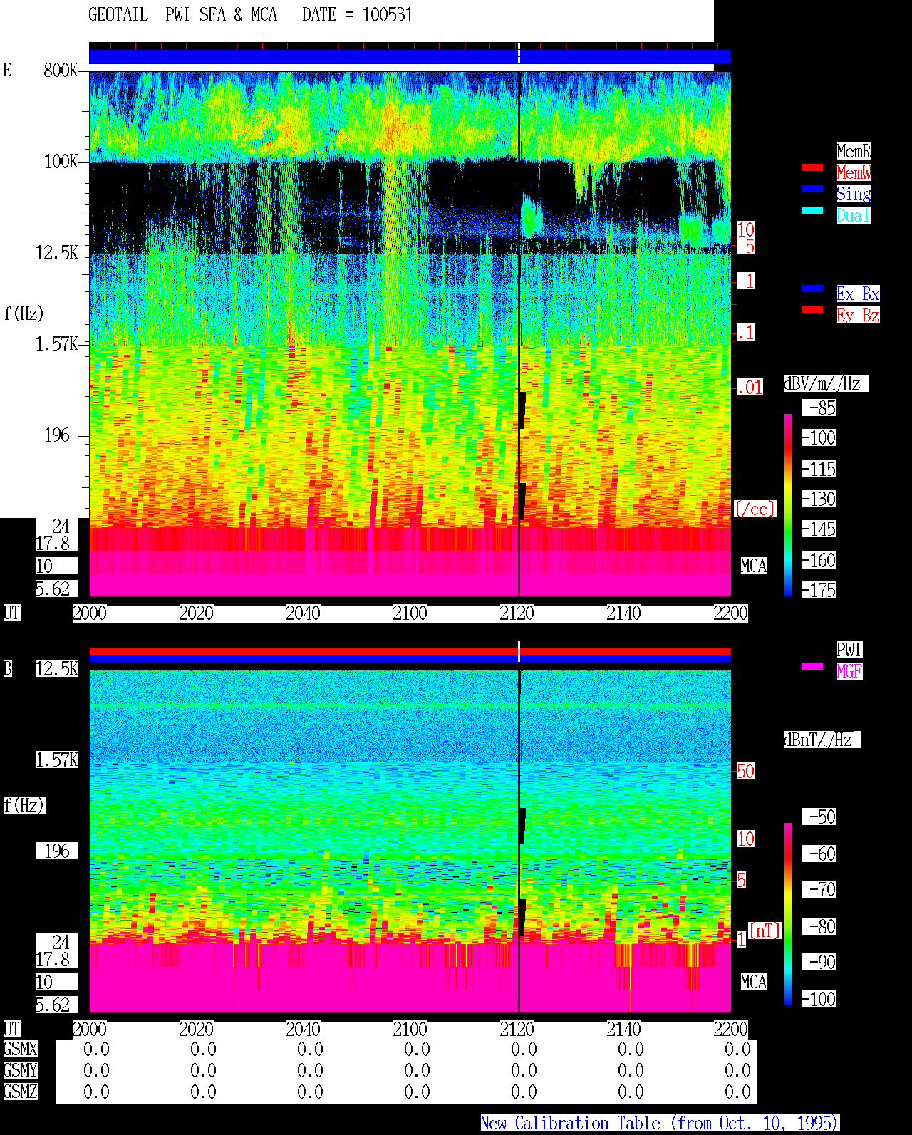
Task: Click the PWI legend label
Action: (849, 650)
